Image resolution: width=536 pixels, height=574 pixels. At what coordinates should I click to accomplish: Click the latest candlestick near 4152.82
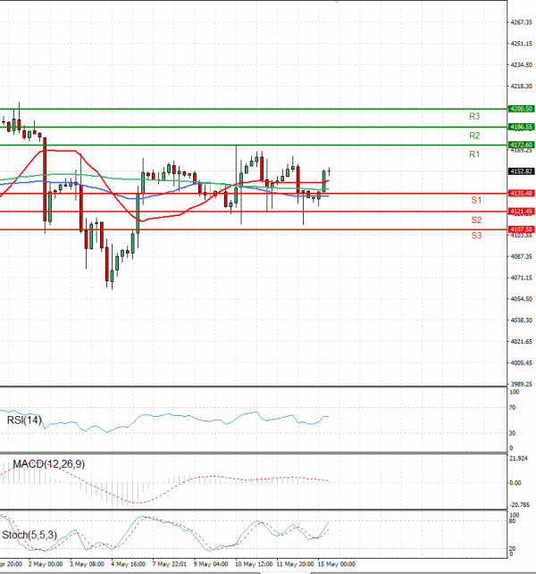point(330,171)
